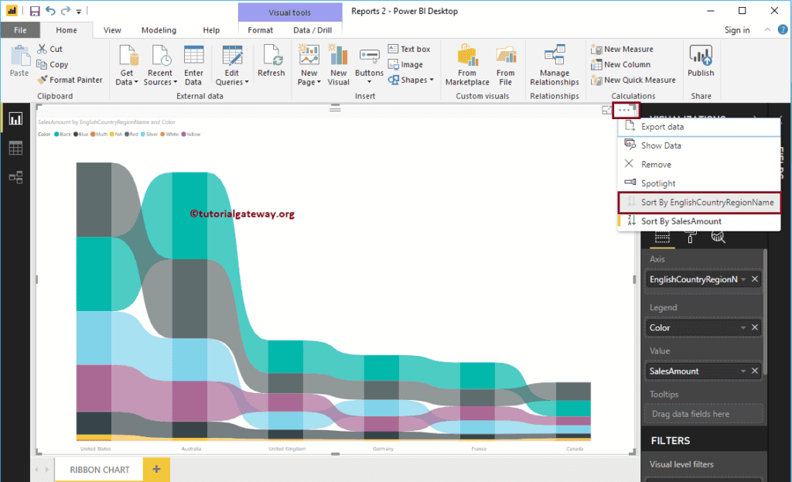
Task: Remove the EnglishCountryRegionName field from Axis
Action: point(755,279)
